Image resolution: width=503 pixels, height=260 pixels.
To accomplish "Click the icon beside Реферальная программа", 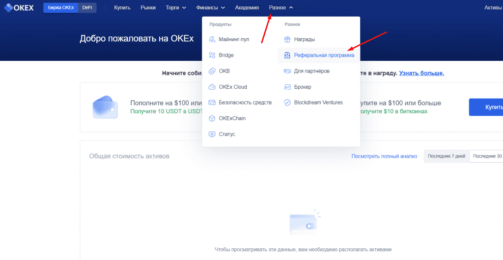I will [287, 55].
